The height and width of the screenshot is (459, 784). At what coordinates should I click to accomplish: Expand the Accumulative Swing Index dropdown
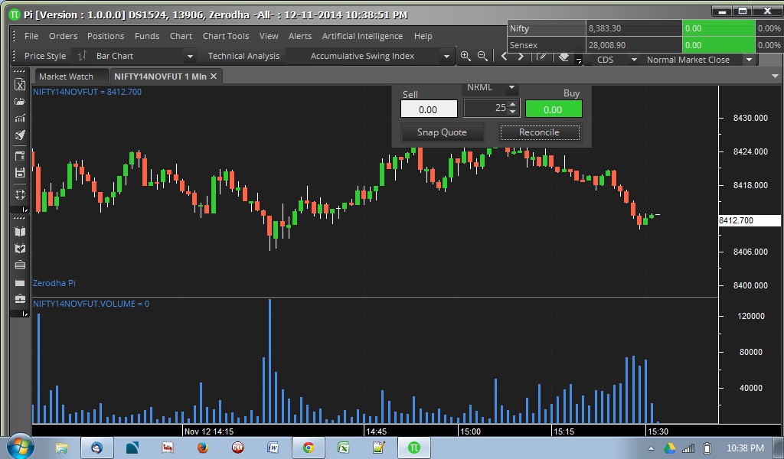446,56
